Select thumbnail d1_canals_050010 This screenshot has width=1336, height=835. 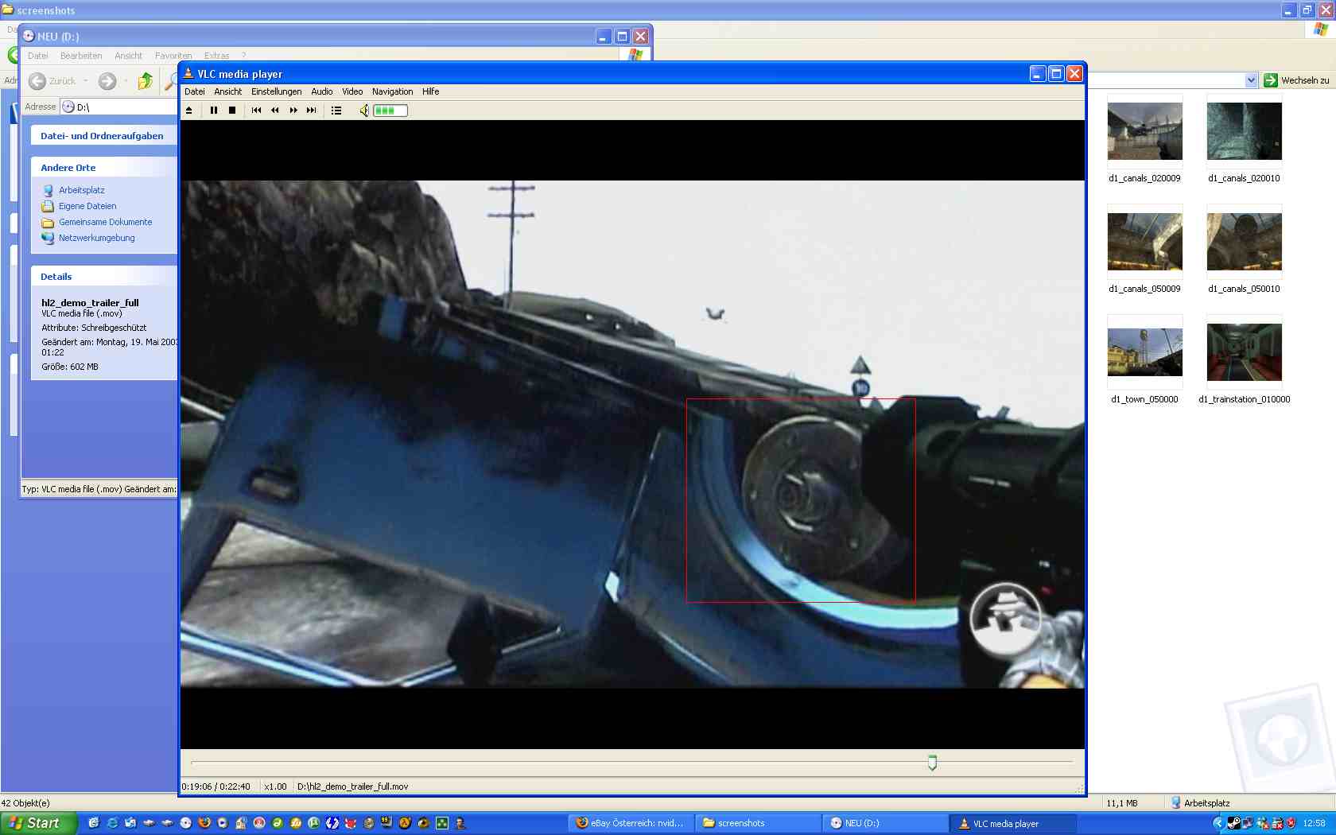coord(1245,242)
